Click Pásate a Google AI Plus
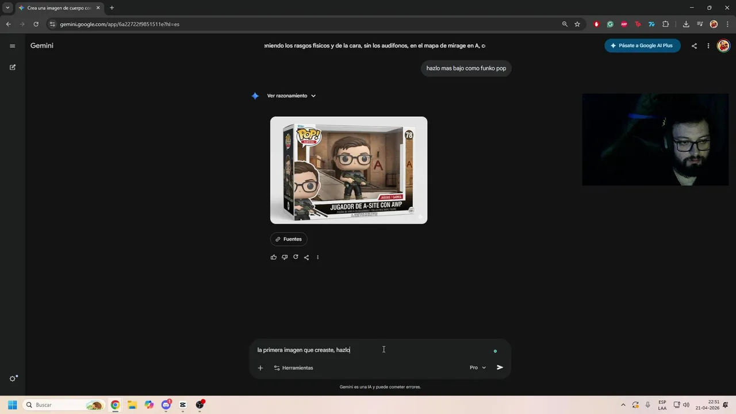 [x=642, y=45]
